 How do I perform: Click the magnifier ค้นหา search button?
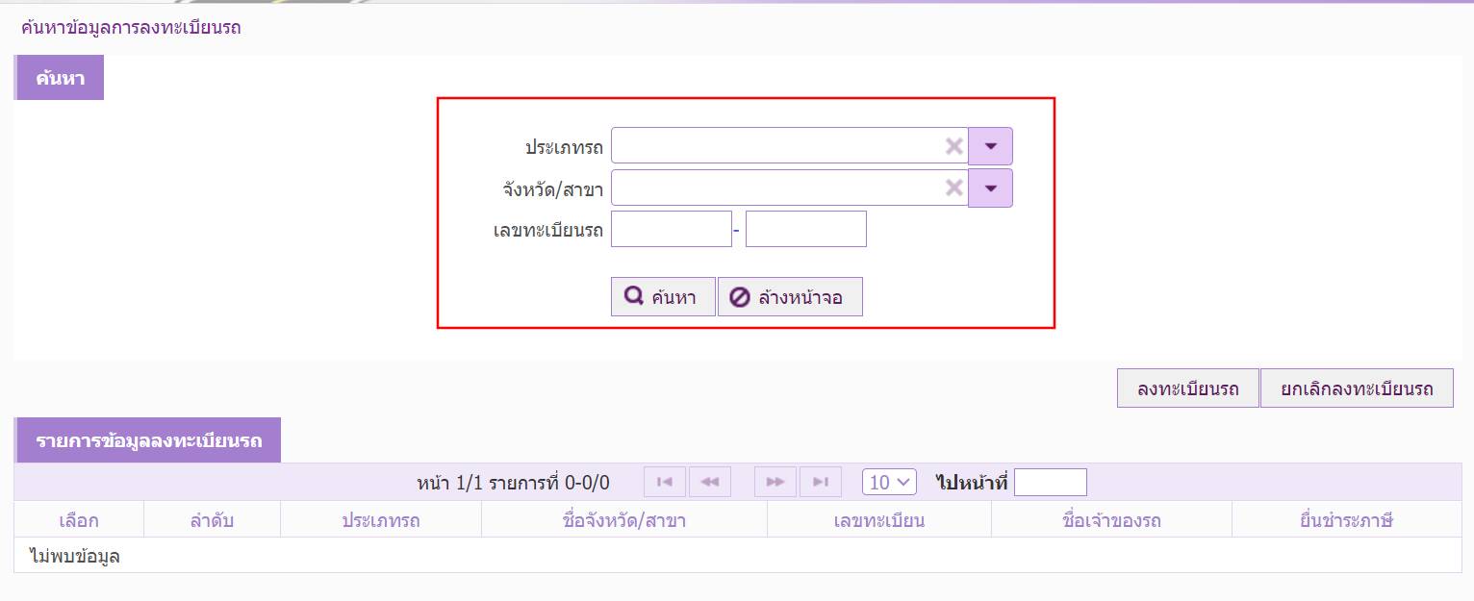(662, 297)
